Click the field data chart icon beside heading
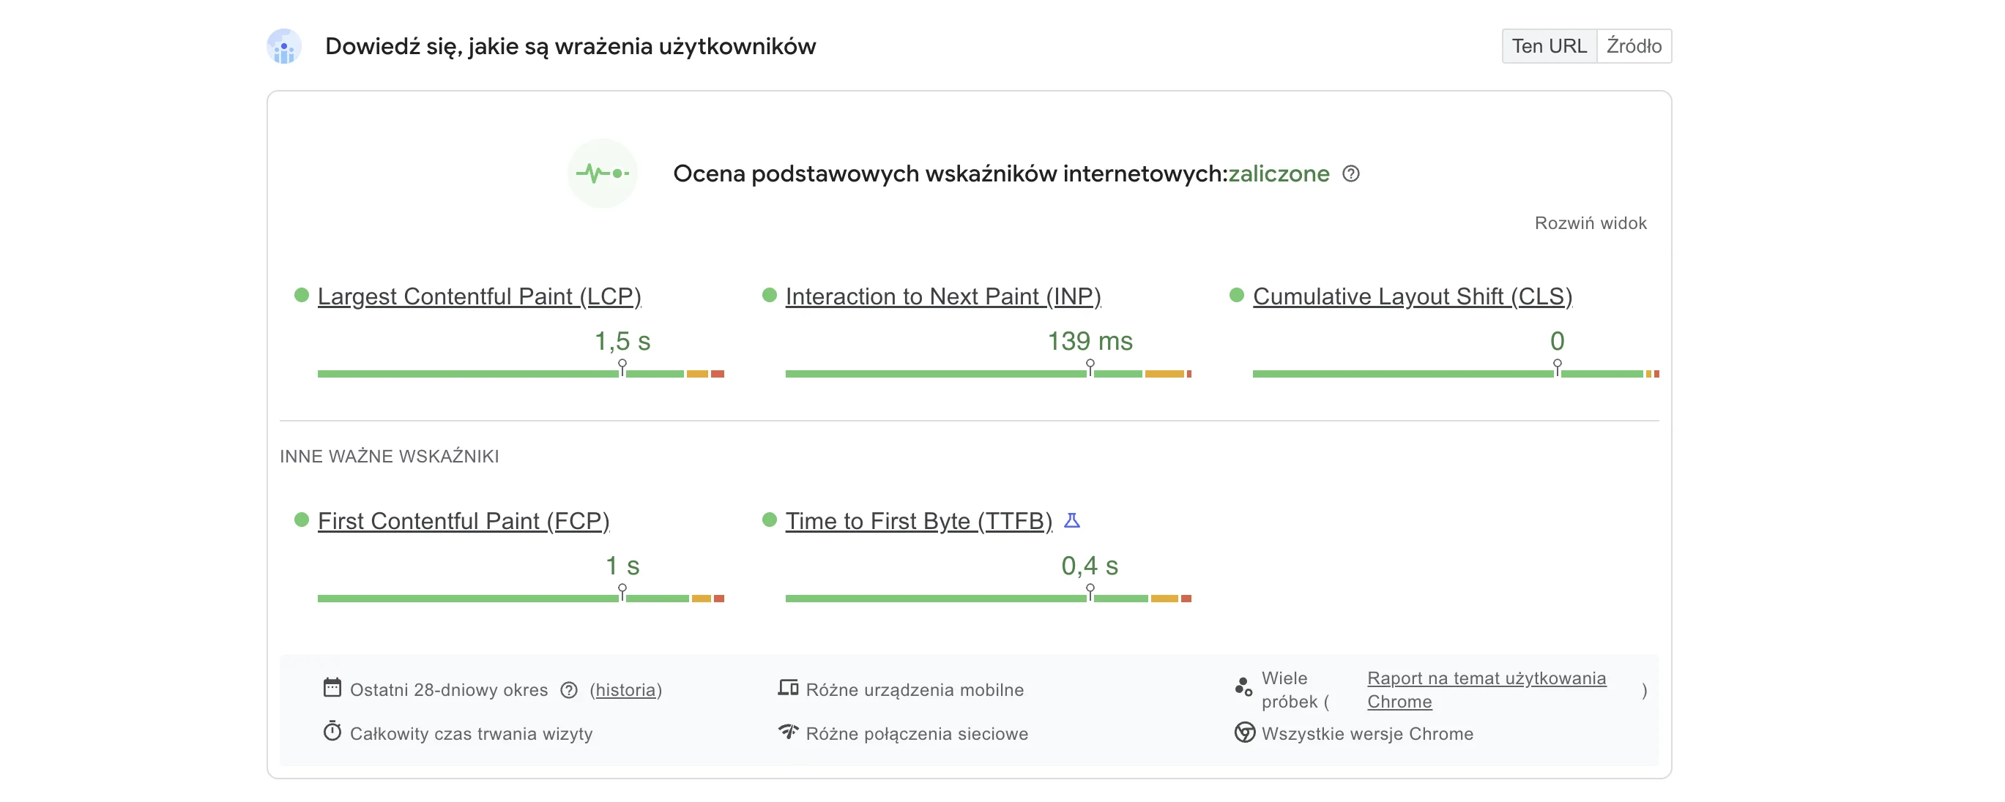Viewport: 2005px width, 802px height. point(284,47)
